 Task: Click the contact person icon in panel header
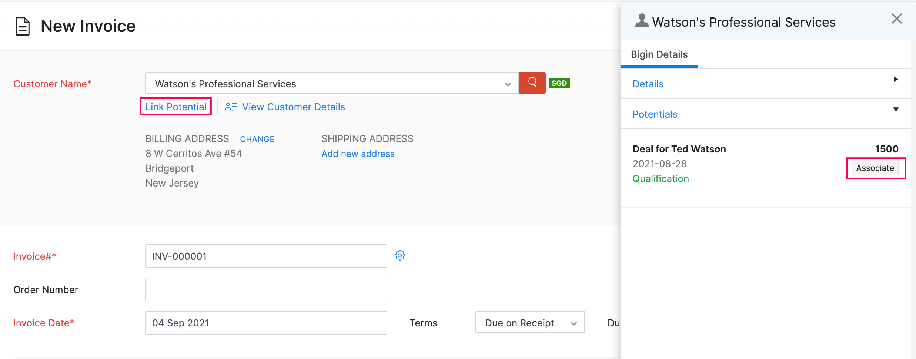pyautogui.click(x=642, y=21)
